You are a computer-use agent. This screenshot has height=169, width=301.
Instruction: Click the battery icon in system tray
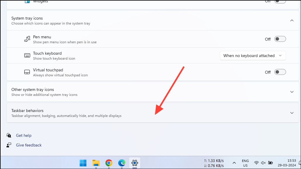pos(270,163)
